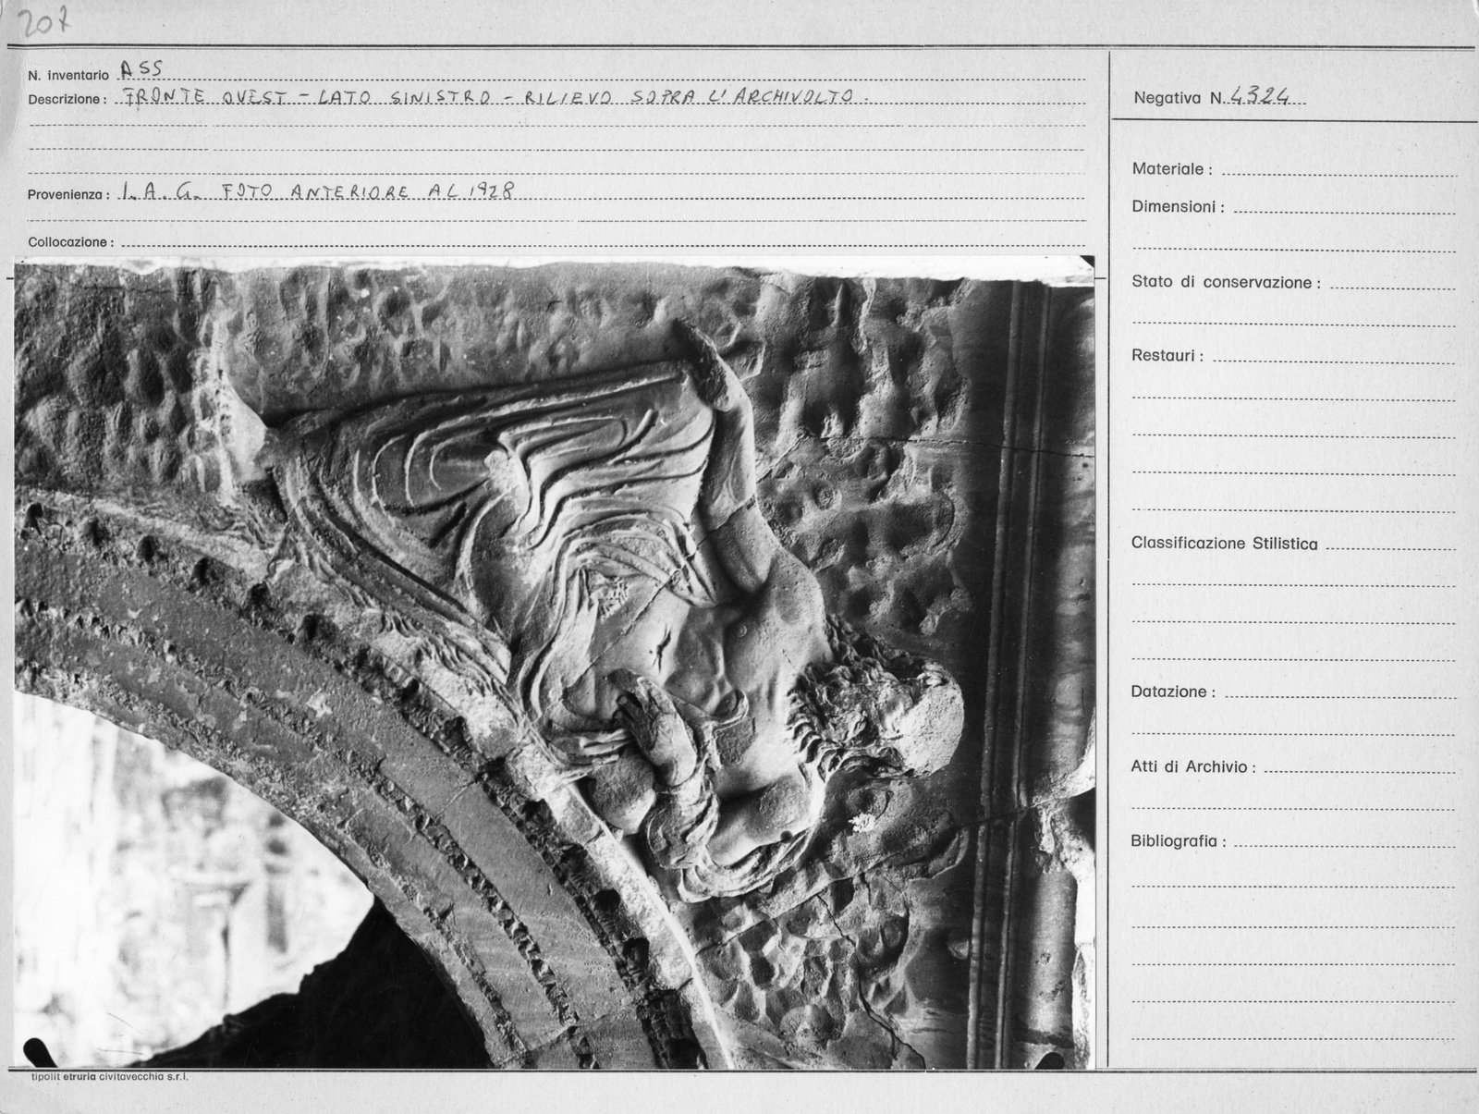Click the "Atti di Archivio:" label
This screenshot has height=1114, width=1479.
pos(1193,766)
